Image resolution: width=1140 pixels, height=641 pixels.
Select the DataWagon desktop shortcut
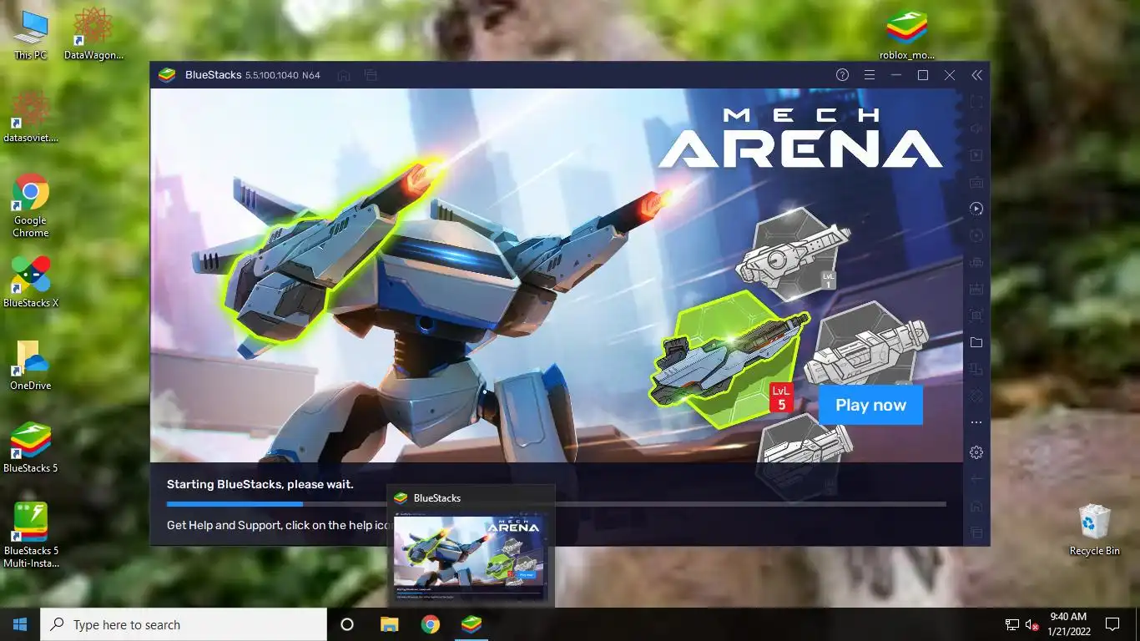pos(93,35)
